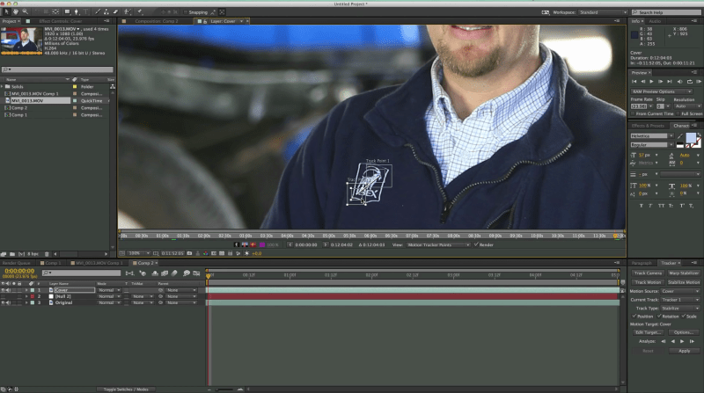704x393 pixels.
Task: Open the RAM Preview Options dropdown
Action: point(662,91)
